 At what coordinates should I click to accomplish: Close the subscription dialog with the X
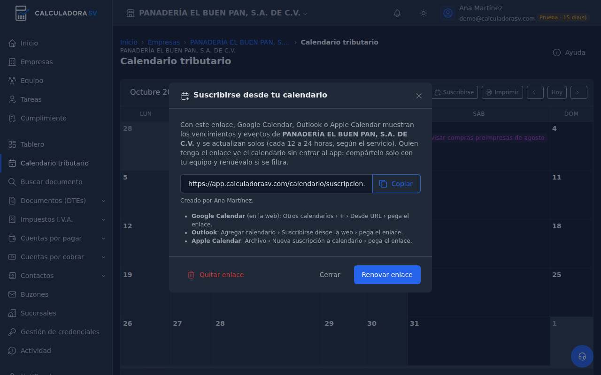click(x=419, y=96)
